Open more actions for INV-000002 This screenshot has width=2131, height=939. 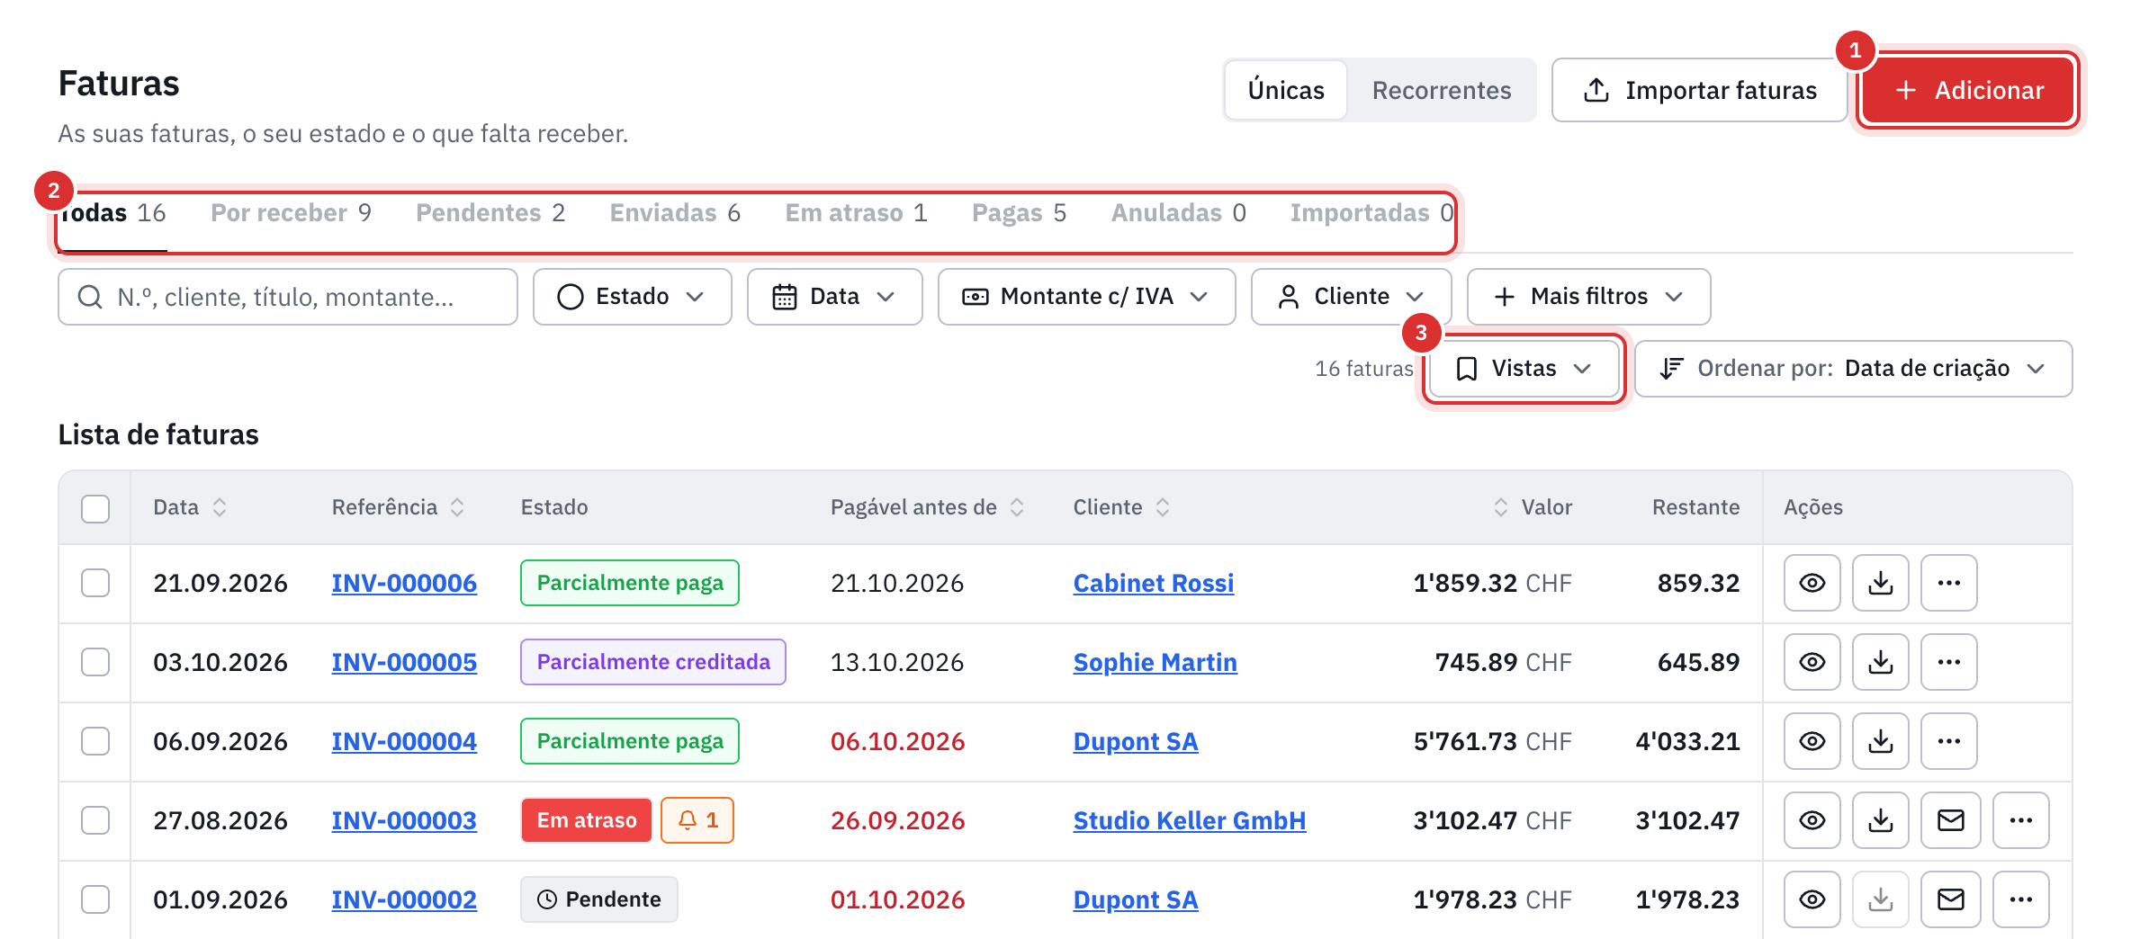(x=2021, y=899)
